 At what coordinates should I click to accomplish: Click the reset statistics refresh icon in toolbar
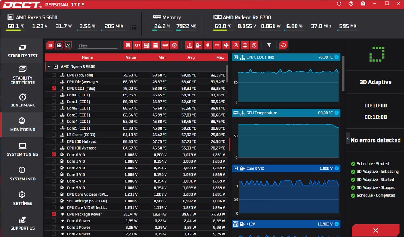(x=283, y=46)
